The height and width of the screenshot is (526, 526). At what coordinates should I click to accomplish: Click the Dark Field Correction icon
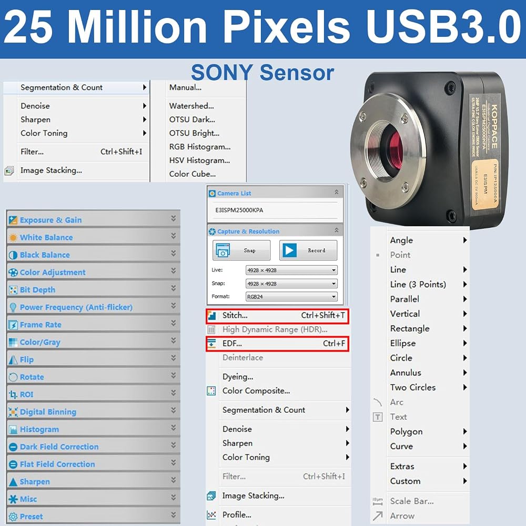(x=13, y=447)
